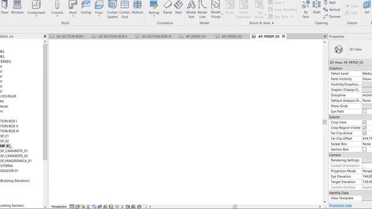Select the Curtain Grid tool
Image resolution: width=372 pixels, height=209 pixels.
point(124,9)
